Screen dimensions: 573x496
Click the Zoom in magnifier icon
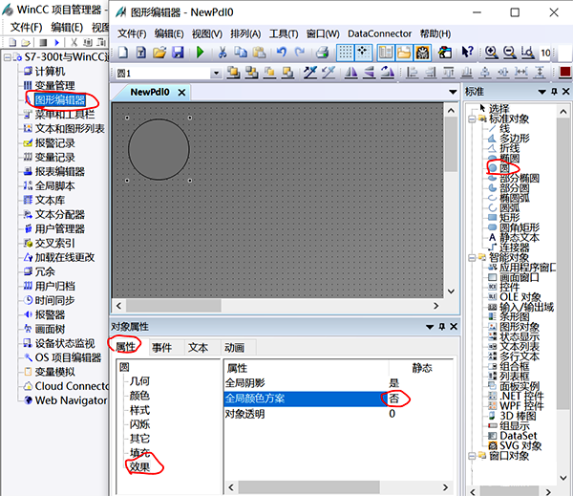point(490,53)
